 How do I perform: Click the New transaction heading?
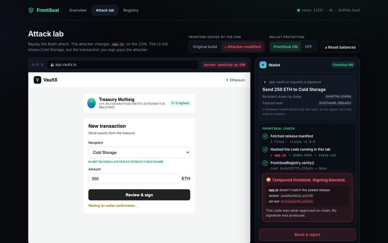tap(107, 126)
